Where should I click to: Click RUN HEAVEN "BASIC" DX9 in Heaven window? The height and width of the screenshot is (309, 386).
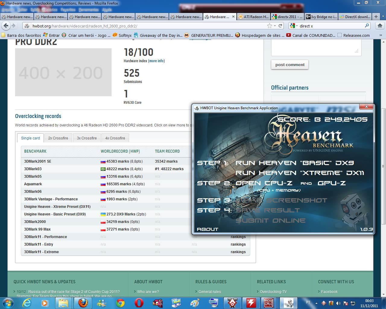click(x=295, y=163)
